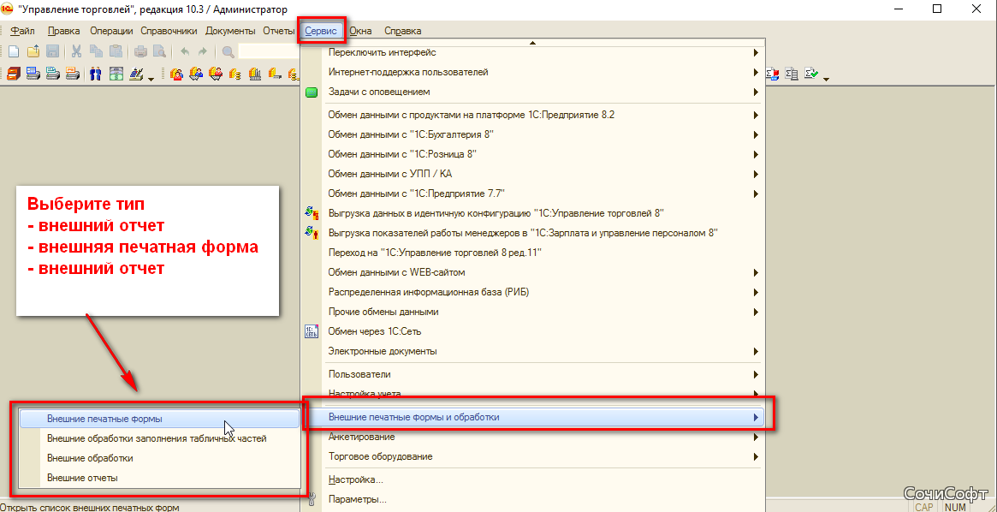Open the dropdown after cash register icon

151,79
